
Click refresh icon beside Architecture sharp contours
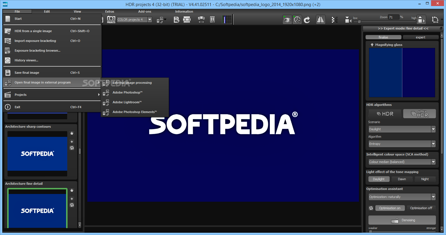(x=72, y=148)
